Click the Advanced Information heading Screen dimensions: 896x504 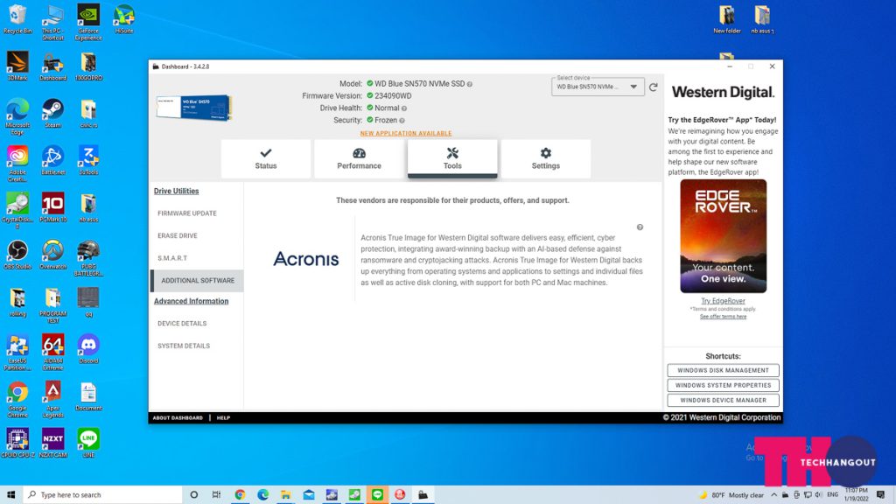[191, 301]
